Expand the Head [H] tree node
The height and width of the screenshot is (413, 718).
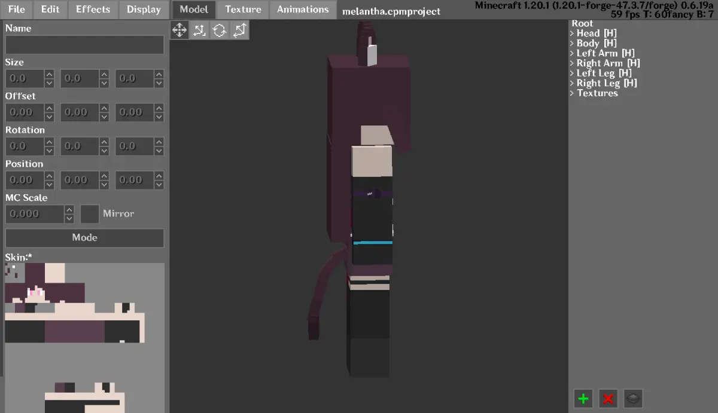(x=572, y=33)
